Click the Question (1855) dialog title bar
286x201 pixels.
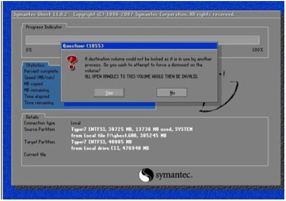click(139, 46)
